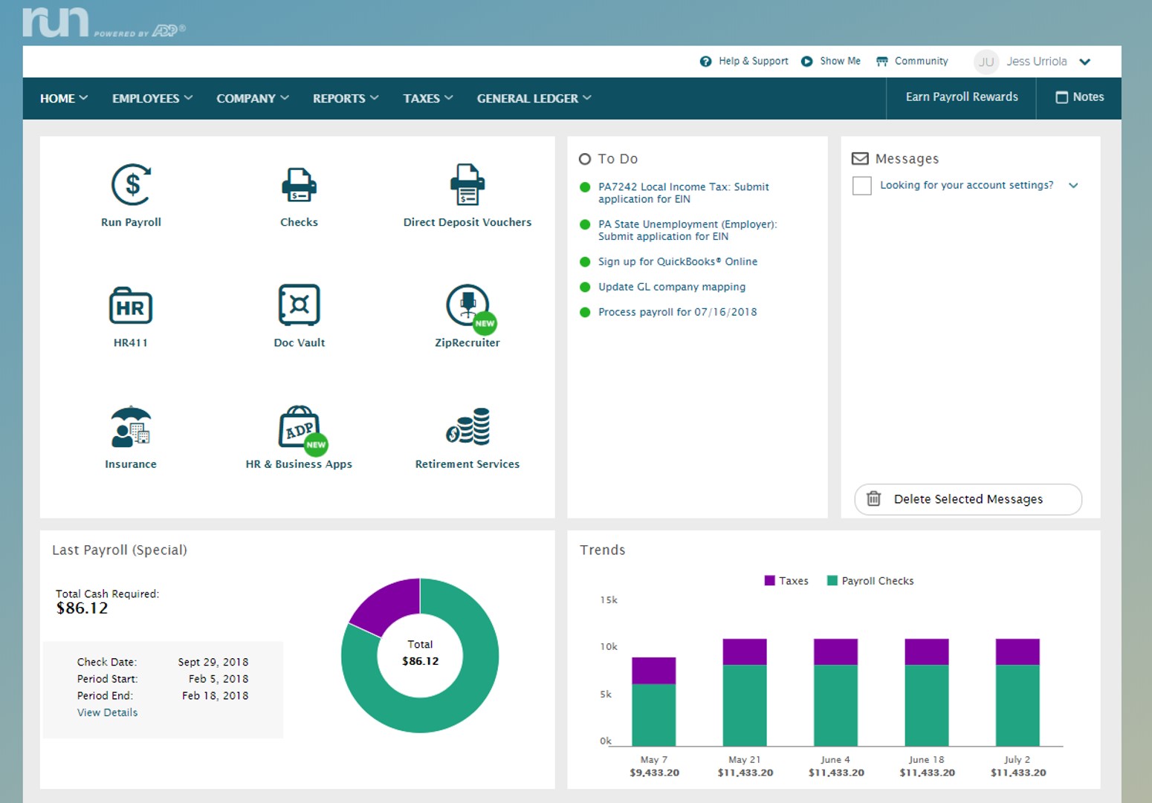This screenshot has height=803, width=1152.
Task: Open the View Details link
Action: point(107,712)
